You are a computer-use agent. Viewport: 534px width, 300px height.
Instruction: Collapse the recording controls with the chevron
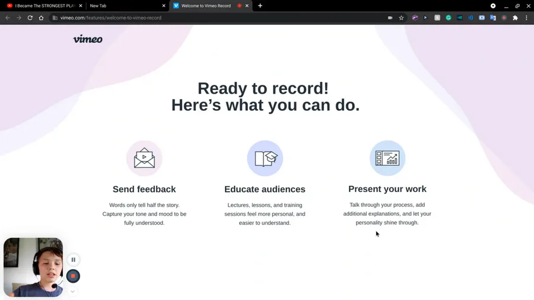pos(72,292)
